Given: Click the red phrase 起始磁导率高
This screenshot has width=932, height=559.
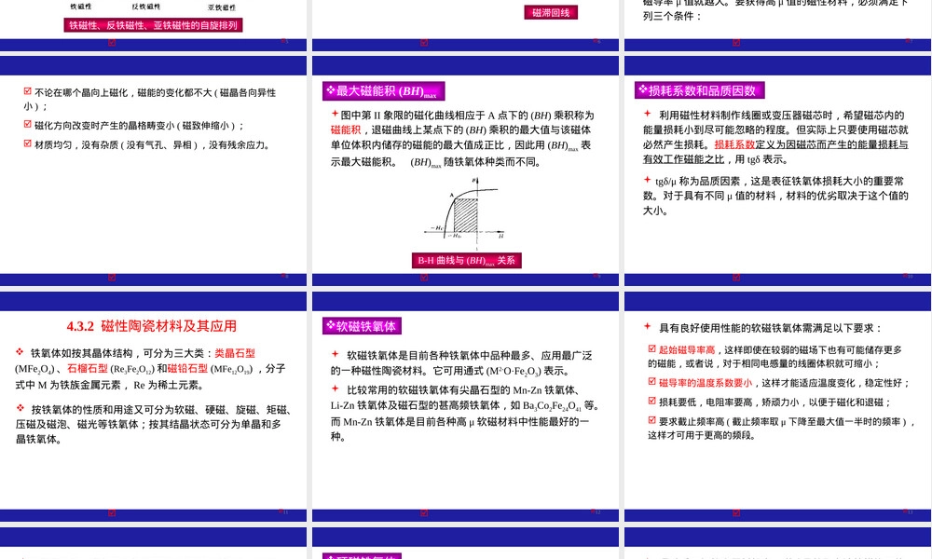Looking at the screenshot, I should (687, 350).
